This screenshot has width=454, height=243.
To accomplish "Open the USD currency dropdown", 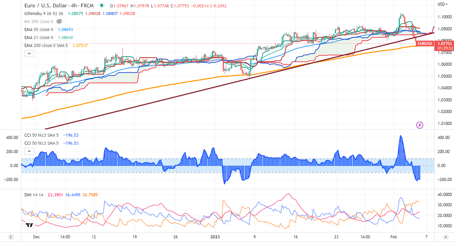I will click(442, 4).
